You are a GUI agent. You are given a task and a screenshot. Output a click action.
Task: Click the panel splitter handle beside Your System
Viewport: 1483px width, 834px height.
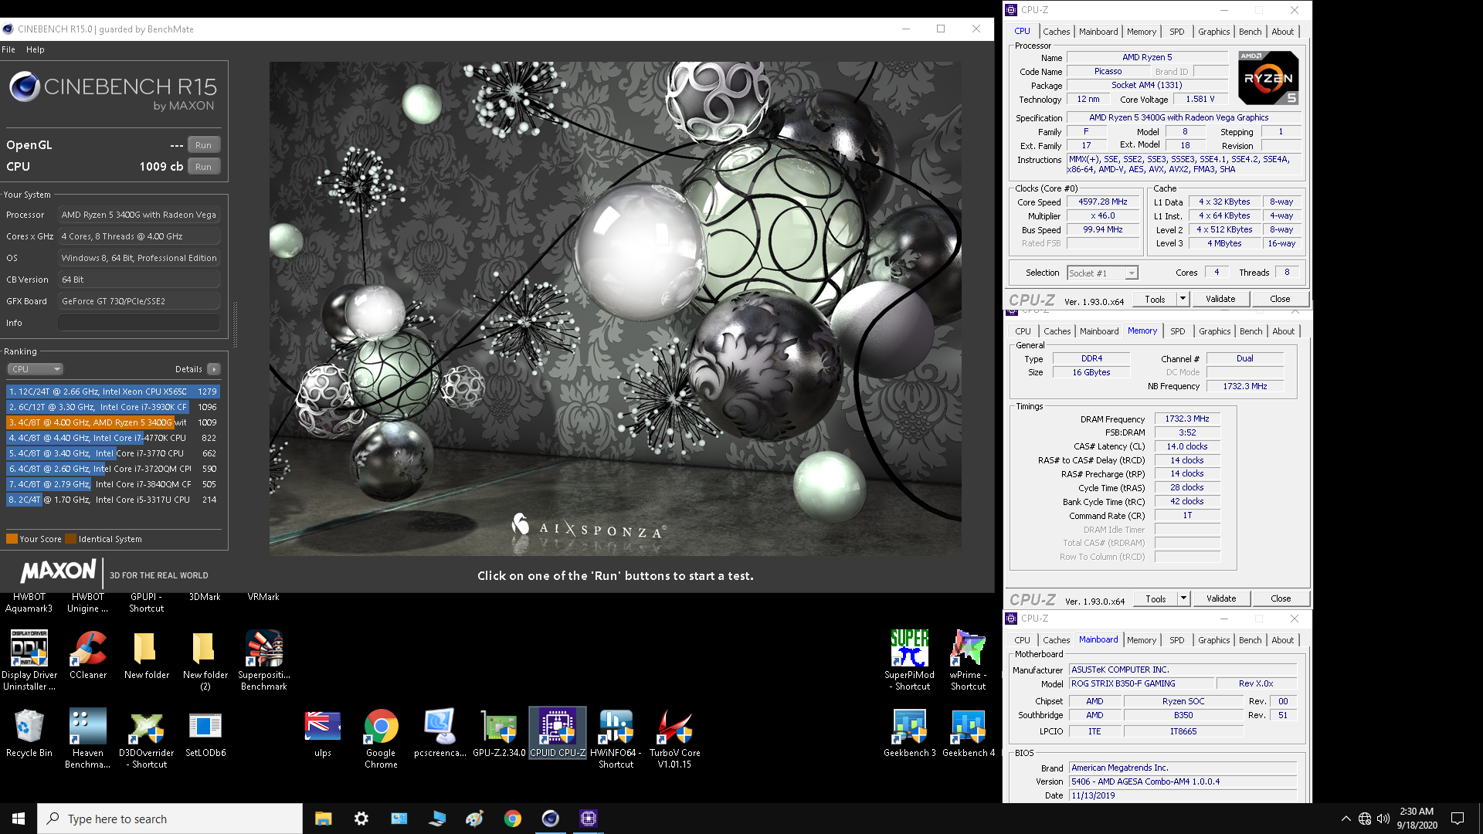[x=235, y=324]
